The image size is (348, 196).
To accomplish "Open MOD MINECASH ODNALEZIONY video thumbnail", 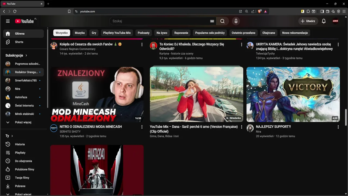I will pyautogui.click(x=97, y=94).
